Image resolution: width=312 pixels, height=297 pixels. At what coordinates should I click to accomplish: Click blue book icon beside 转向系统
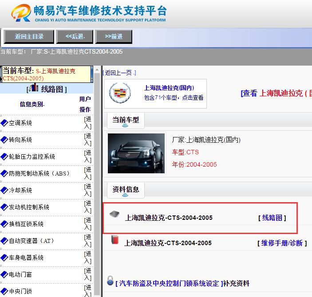4,140
